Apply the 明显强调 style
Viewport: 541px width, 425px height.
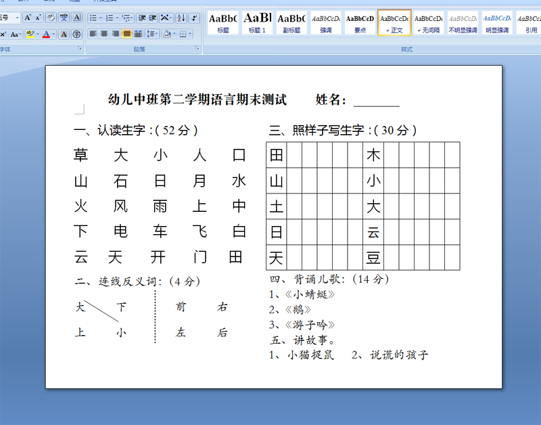tap(497, 23)
